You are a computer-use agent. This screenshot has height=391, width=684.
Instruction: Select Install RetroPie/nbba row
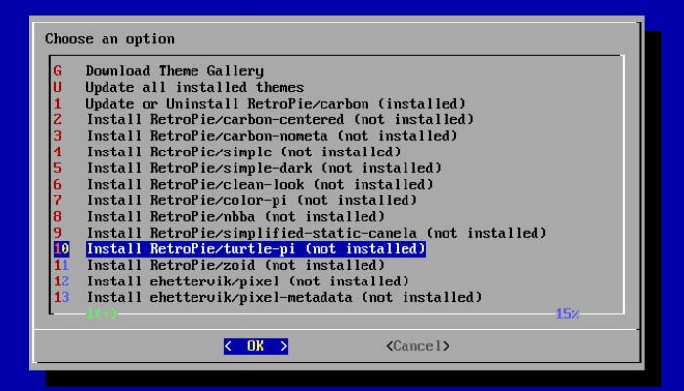click(x=219, y=216)
